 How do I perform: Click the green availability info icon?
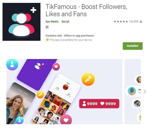click(47, 40)
